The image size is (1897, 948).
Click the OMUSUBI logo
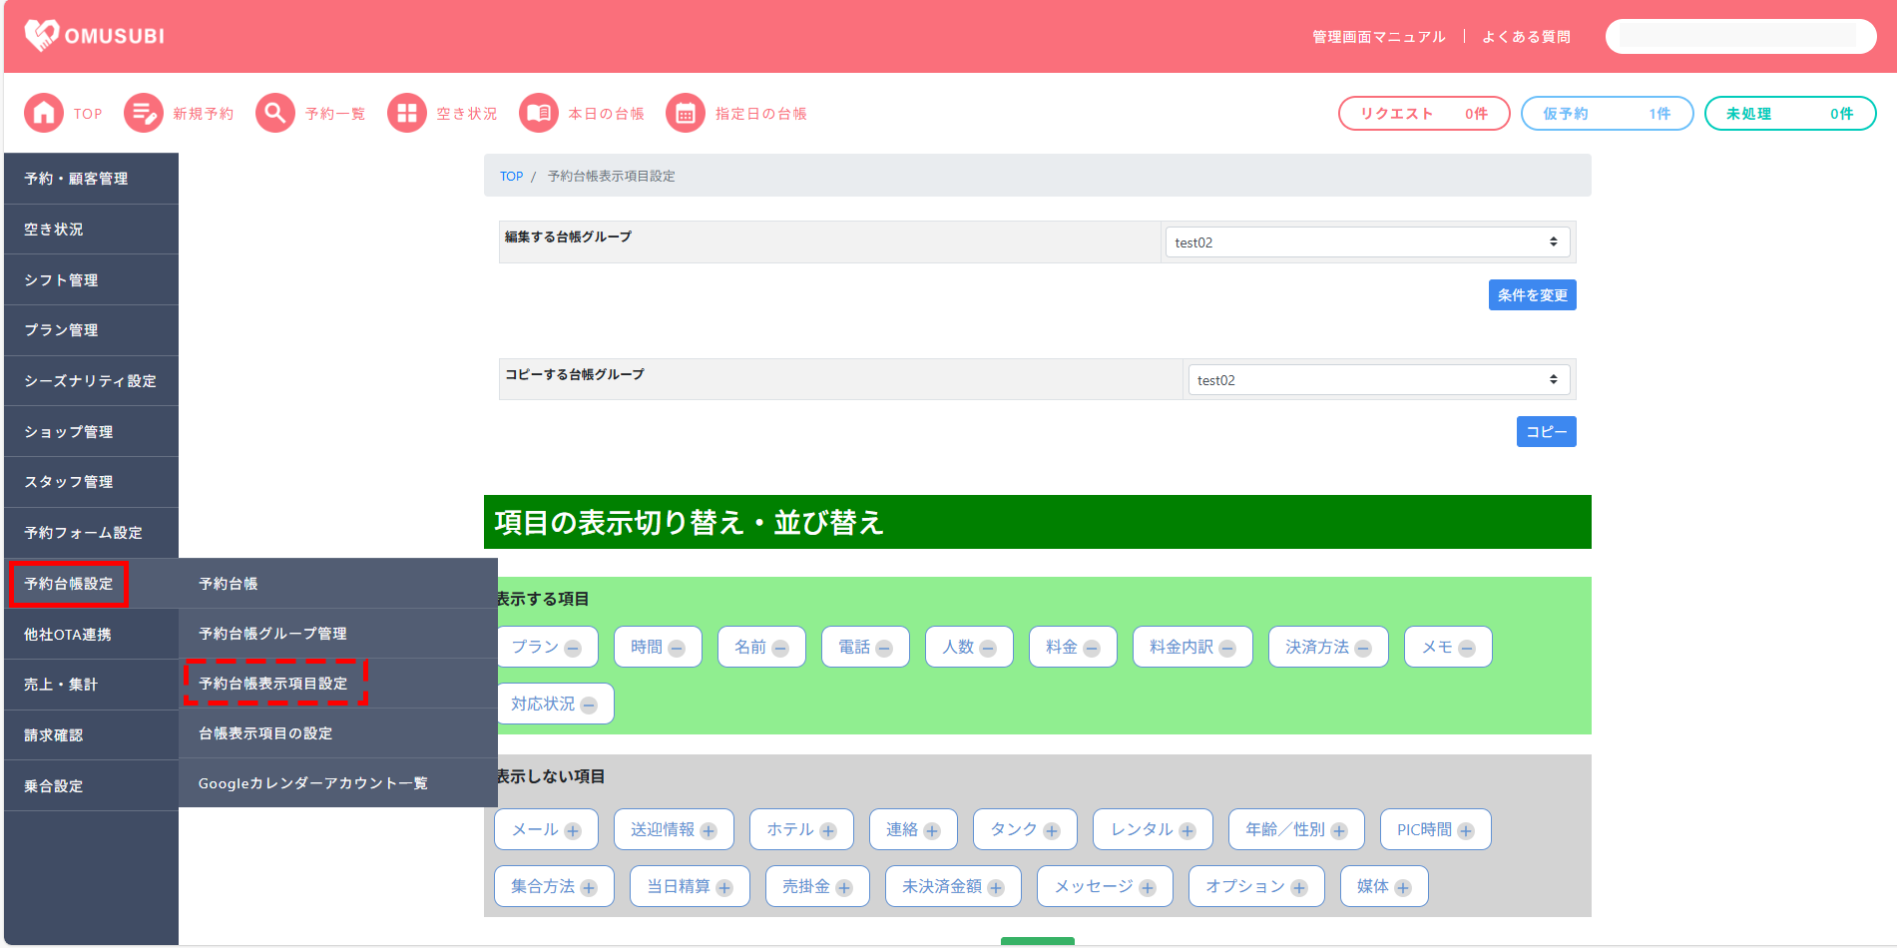click(x=94, y=36)
